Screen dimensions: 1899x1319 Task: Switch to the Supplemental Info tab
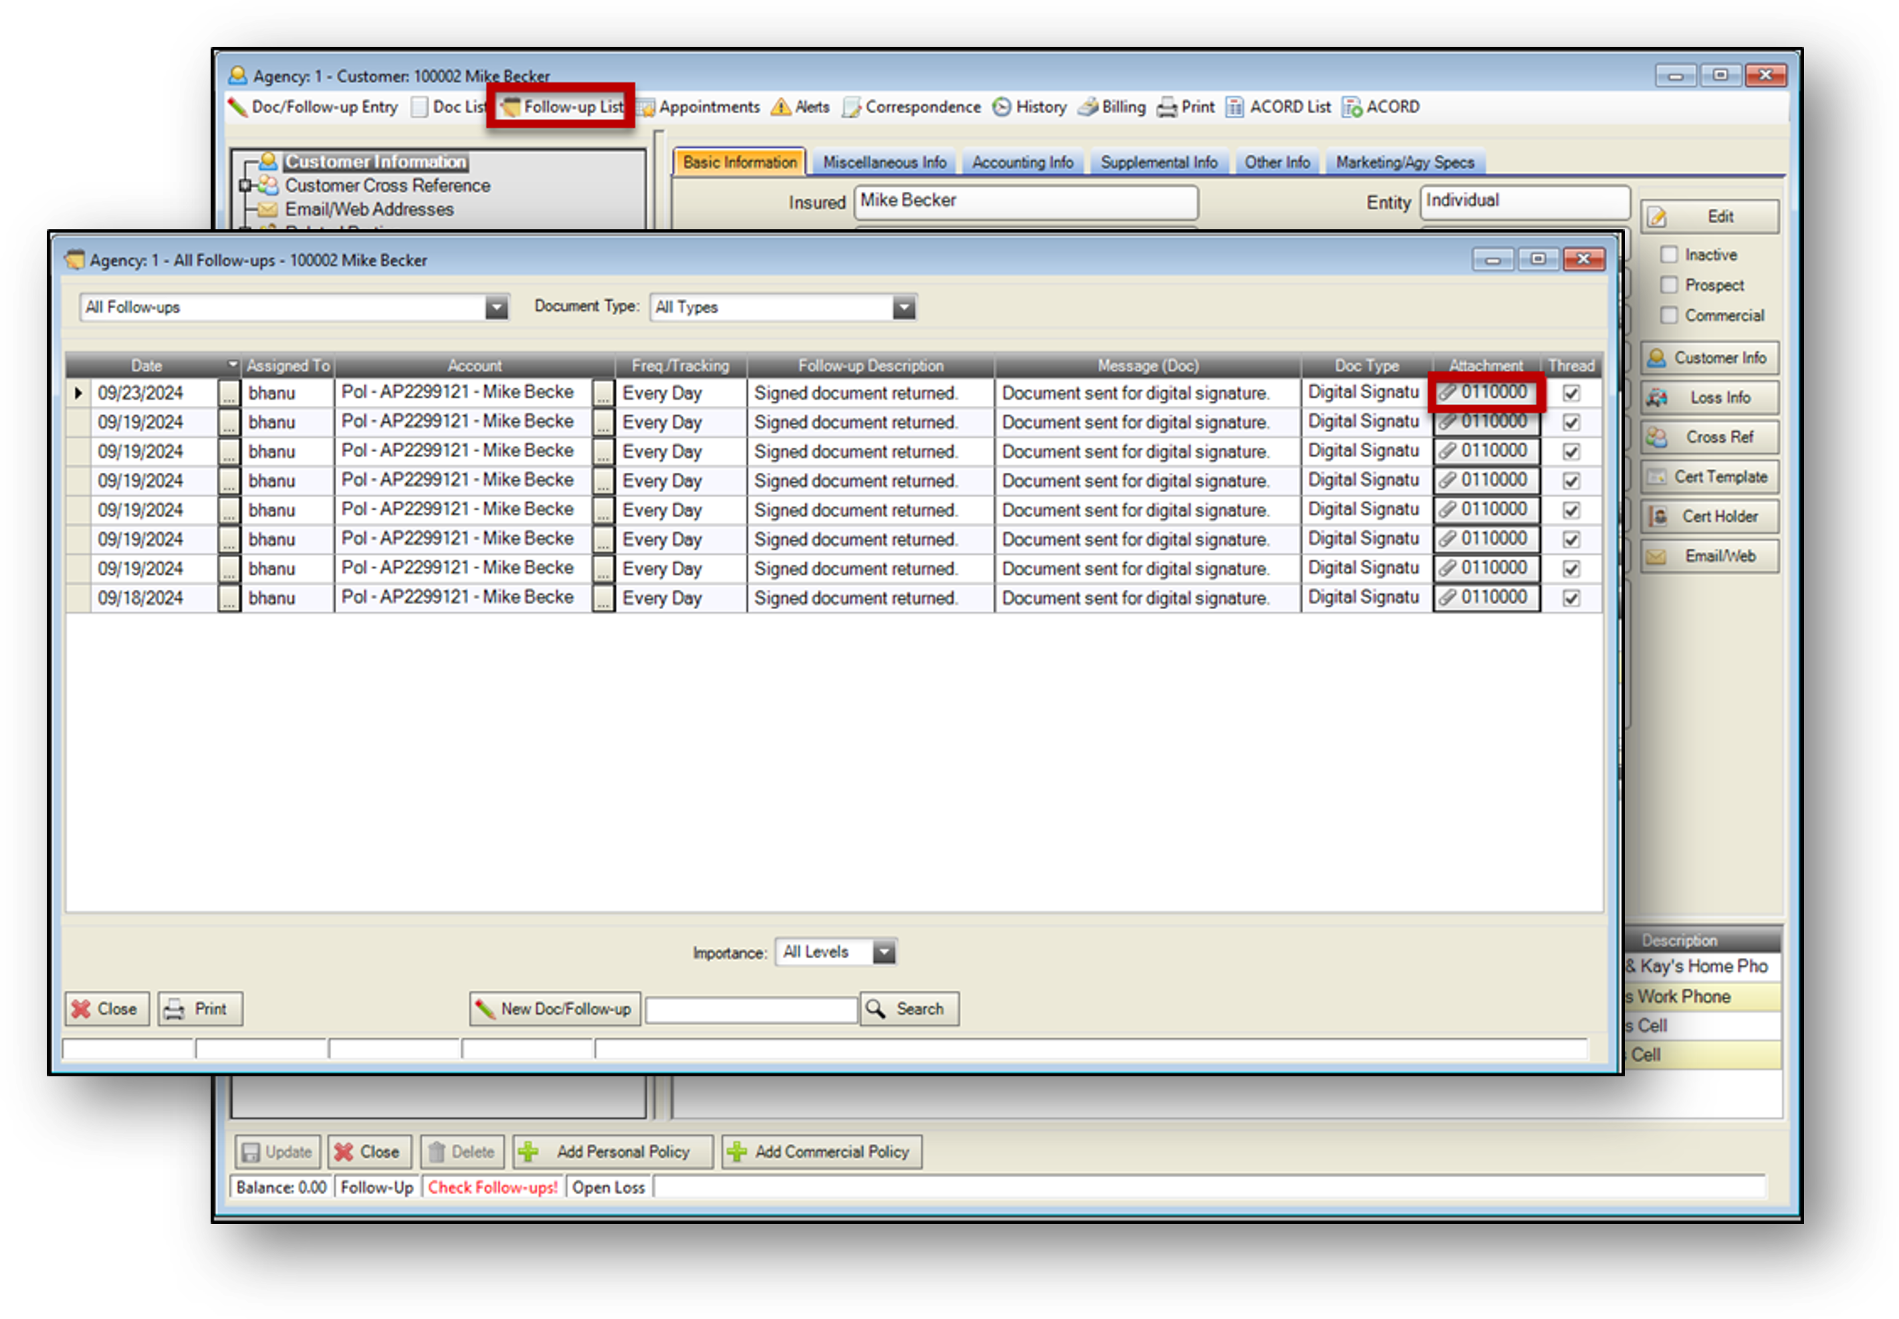click(x=1159, y=163)
